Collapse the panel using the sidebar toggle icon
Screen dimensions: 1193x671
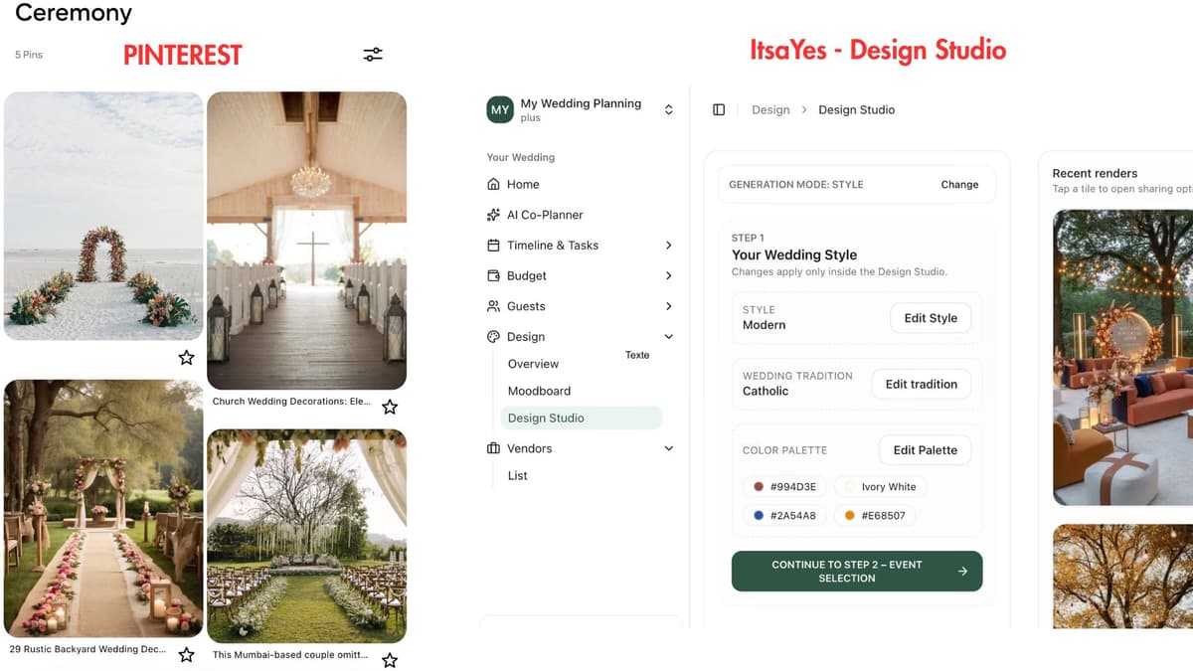719,109
